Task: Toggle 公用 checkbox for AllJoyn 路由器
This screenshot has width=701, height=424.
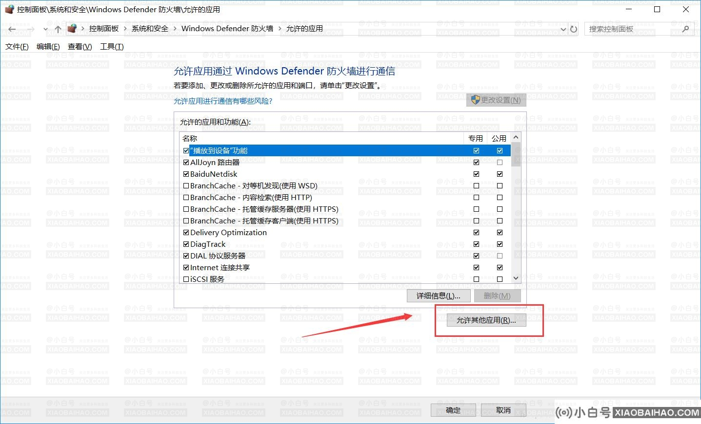Action: pyautogui.click(x=500, y=163)
